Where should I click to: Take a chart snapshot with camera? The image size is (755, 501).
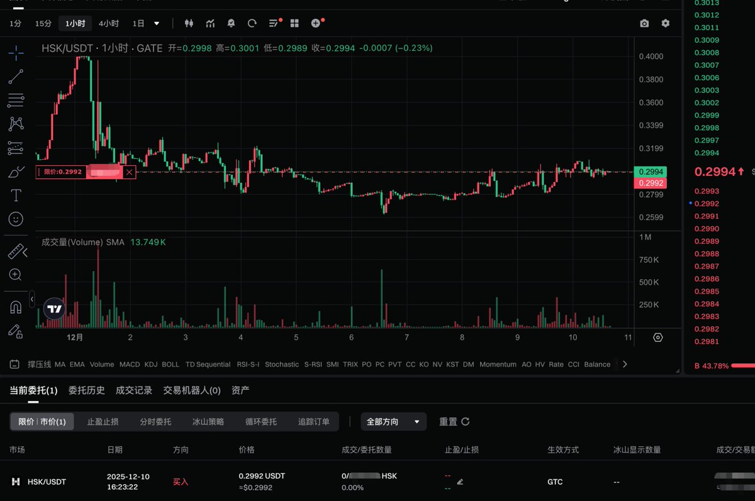644,23
